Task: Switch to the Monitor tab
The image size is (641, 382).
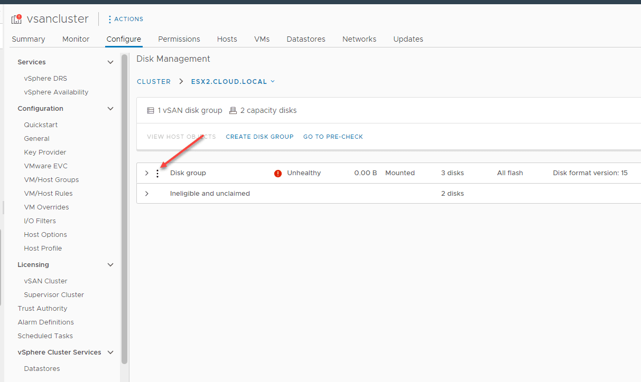Action: pos(76,39)
